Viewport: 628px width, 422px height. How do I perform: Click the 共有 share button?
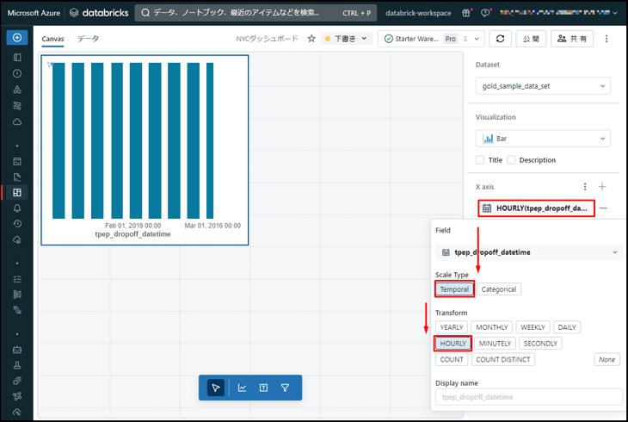point(571,39)
